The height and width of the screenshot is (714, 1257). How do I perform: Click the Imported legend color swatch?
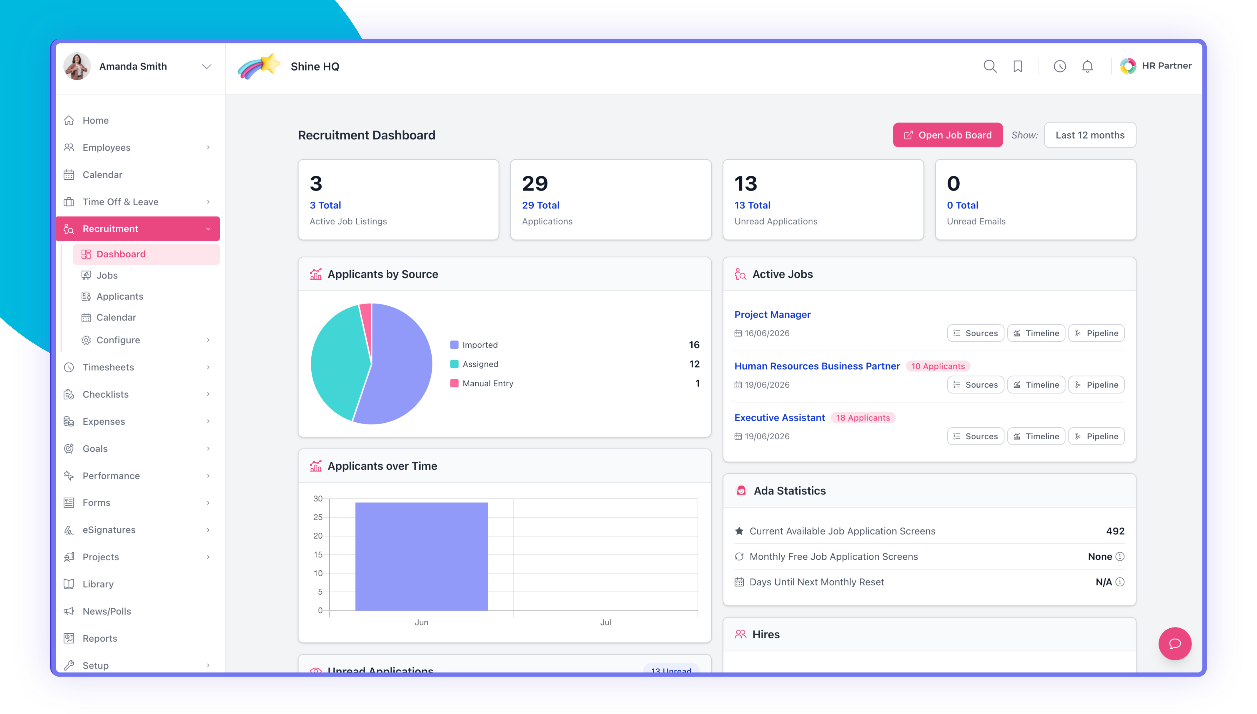pyautogui.click(x=454, y=345)
